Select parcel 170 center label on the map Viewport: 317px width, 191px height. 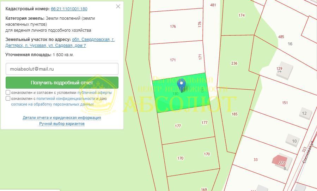(180, 158)
